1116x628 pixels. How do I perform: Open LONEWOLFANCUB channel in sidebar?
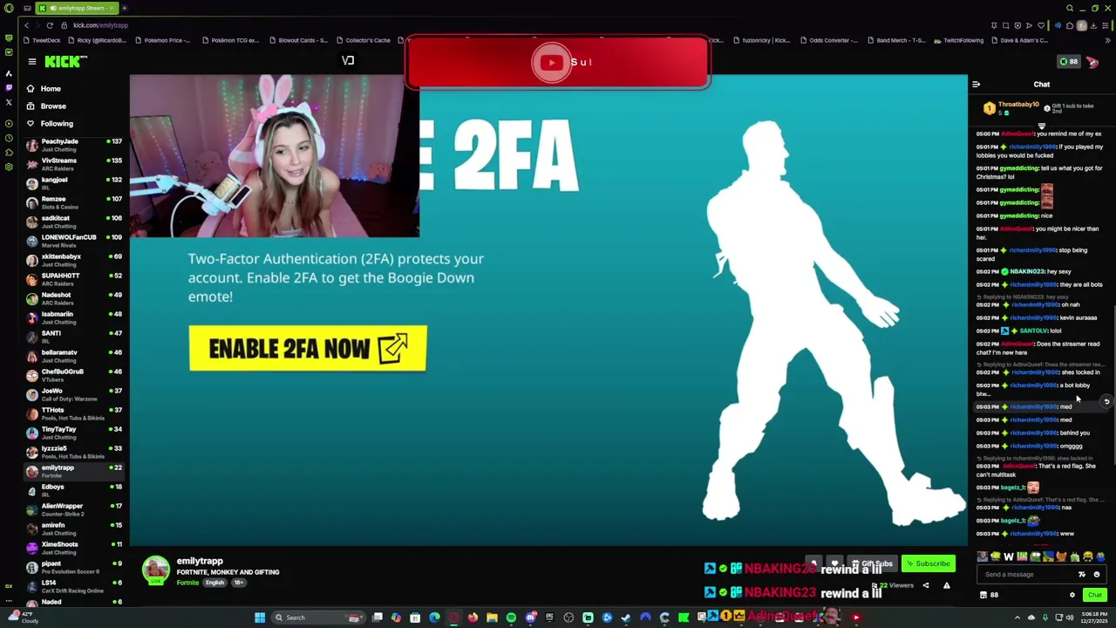pyautogui.click(x=74, y=241)
